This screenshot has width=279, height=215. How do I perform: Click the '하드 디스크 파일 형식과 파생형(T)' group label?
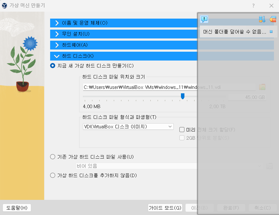pos(119,117)
